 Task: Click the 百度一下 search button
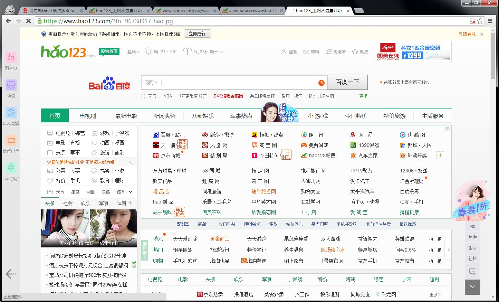pos(347,82)
